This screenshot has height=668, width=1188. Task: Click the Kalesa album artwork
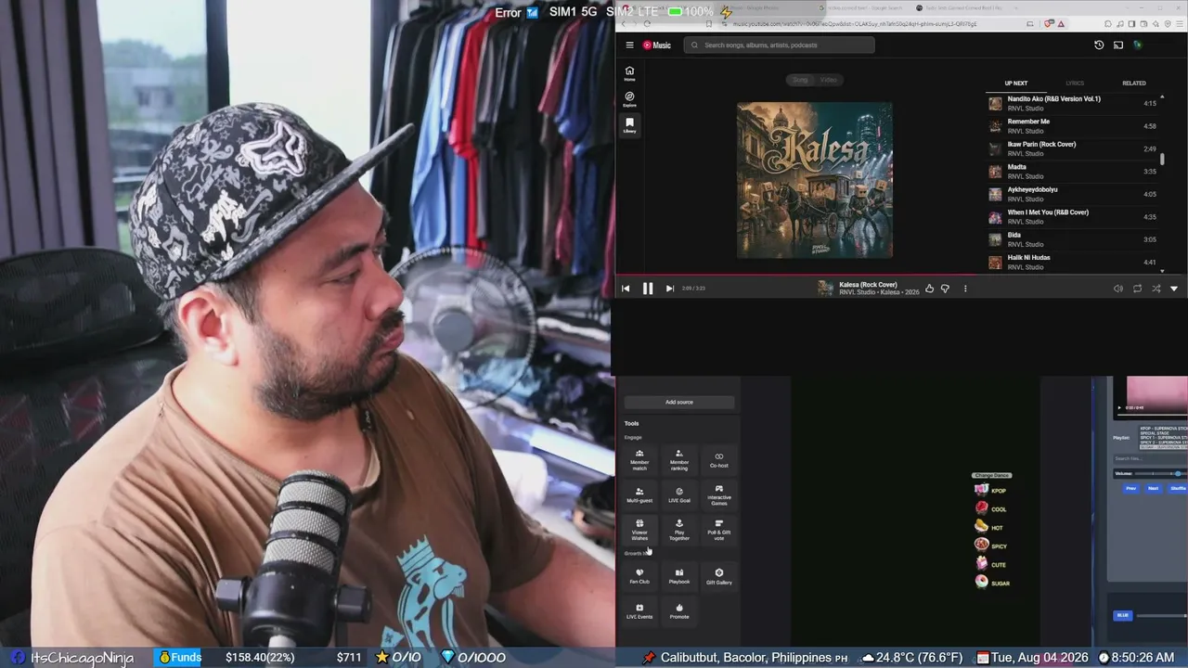tap(815, 180)
